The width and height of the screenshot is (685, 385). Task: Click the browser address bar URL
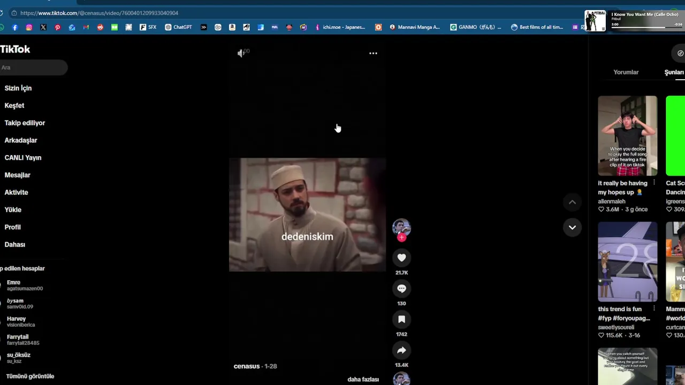pyautogui.click(x=99, y=13)
